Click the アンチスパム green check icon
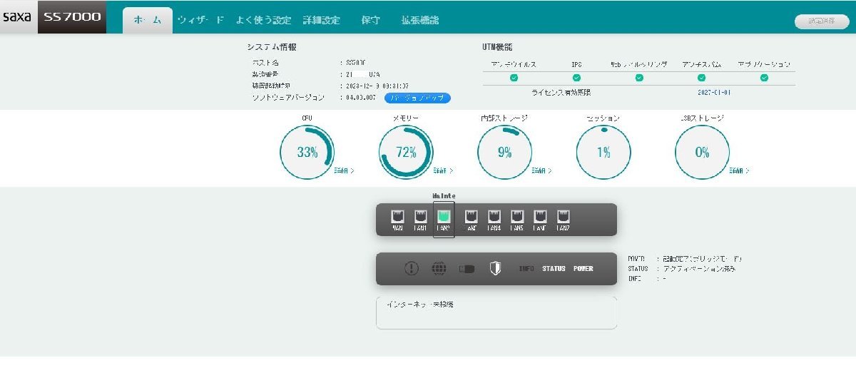 point(701,77)
